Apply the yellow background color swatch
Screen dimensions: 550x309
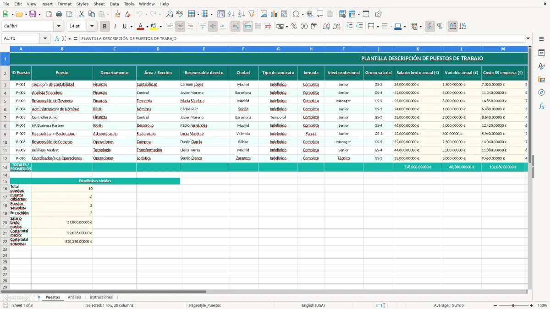tap(154, 27)
